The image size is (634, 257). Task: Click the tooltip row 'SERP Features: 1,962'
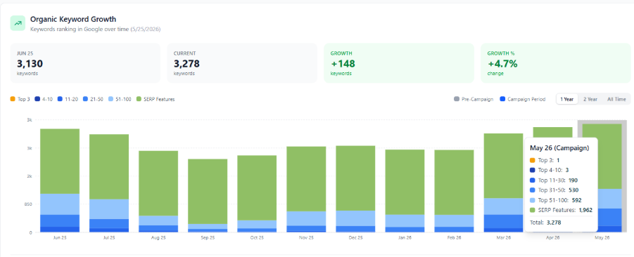tap(561, 210)
